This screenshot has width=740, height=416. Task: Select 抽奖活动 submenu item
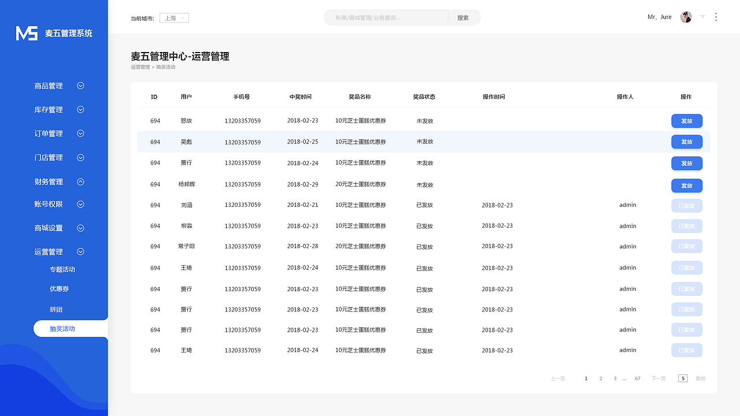(x=71, y=329)
